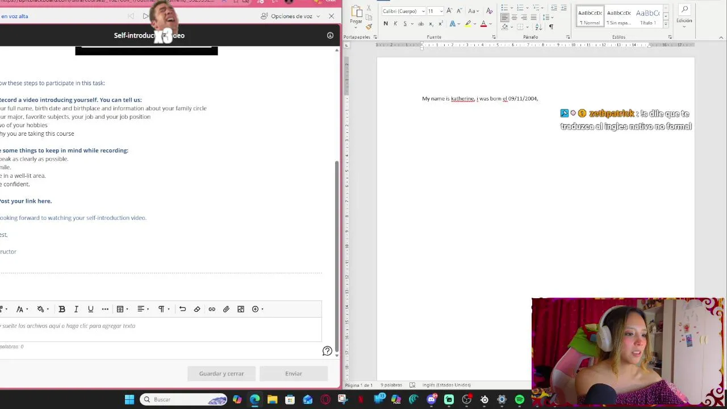Collapse the Word ribbon
This screenshot has height=409, width=727.
[x=721, y=37]
